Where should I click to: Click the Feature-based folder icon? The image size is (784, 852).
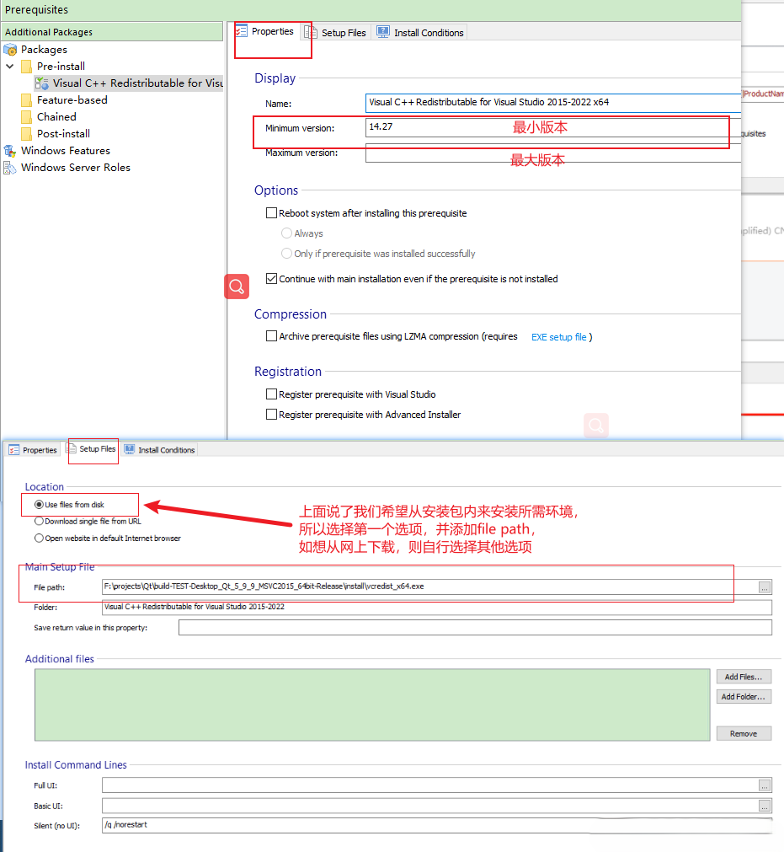[x=26, y=100]
